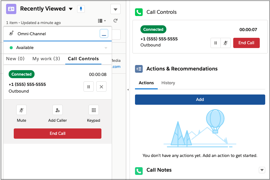Pause call in Omni-Channel widget
270x180 pixels.
(x=89, y=87)
